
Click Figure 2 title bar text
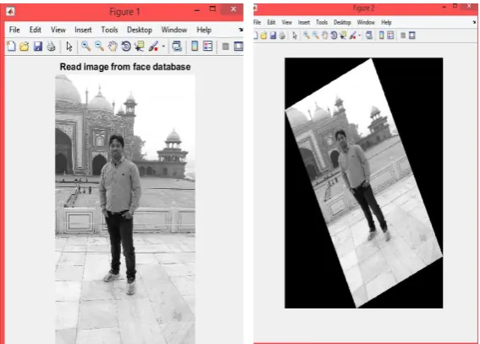point(364,8)
